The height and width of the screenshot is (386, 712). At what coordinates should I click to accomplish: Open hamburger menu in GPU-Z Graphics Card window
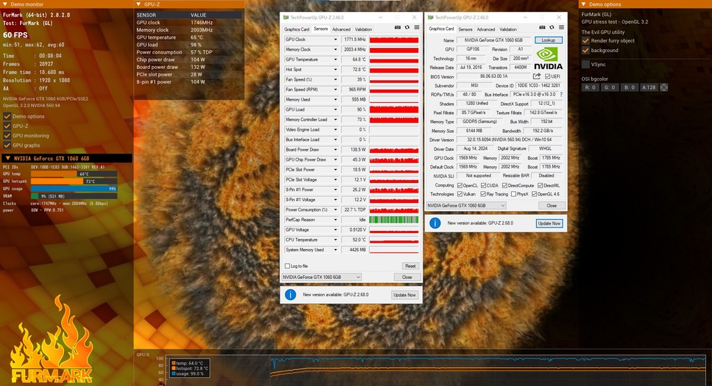561,28
